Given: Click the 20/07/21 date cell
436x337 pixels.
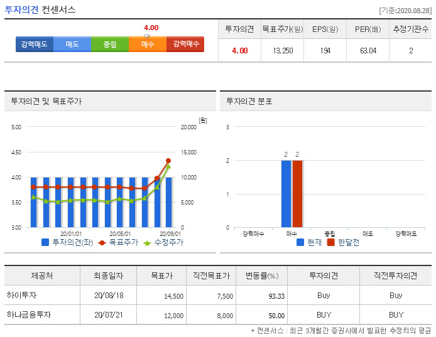Looking at the screenshot, I should 109,315.
